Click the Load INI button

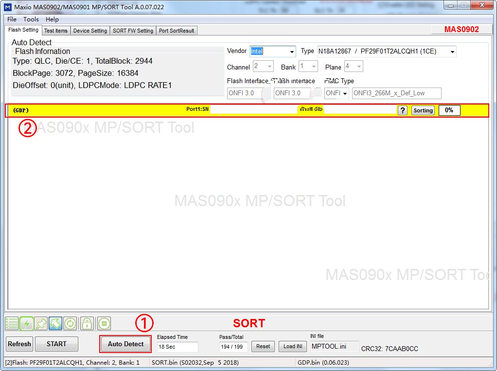(x=292, y=346)
